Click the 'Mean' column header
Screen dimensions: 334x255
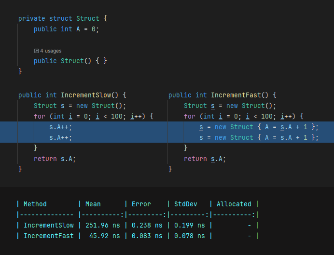click(93, 204)
